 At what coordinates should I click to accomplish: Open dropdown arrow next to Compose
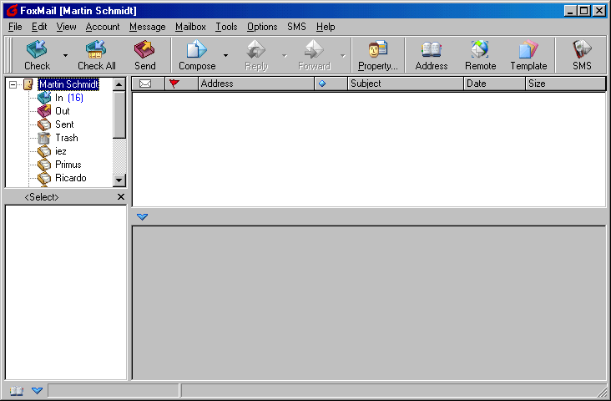[x=225, y=55]
